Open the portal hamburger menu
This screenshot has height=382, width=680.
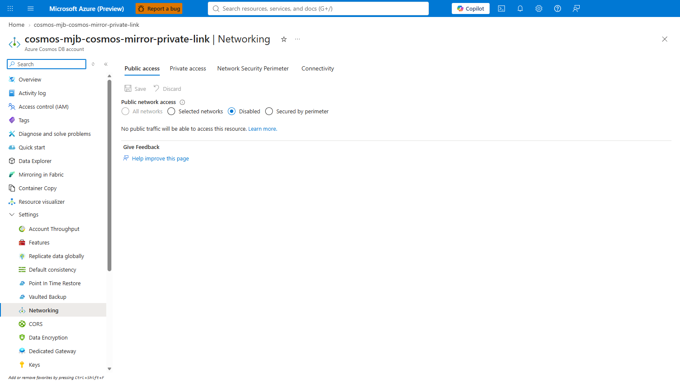pos(31,8)
